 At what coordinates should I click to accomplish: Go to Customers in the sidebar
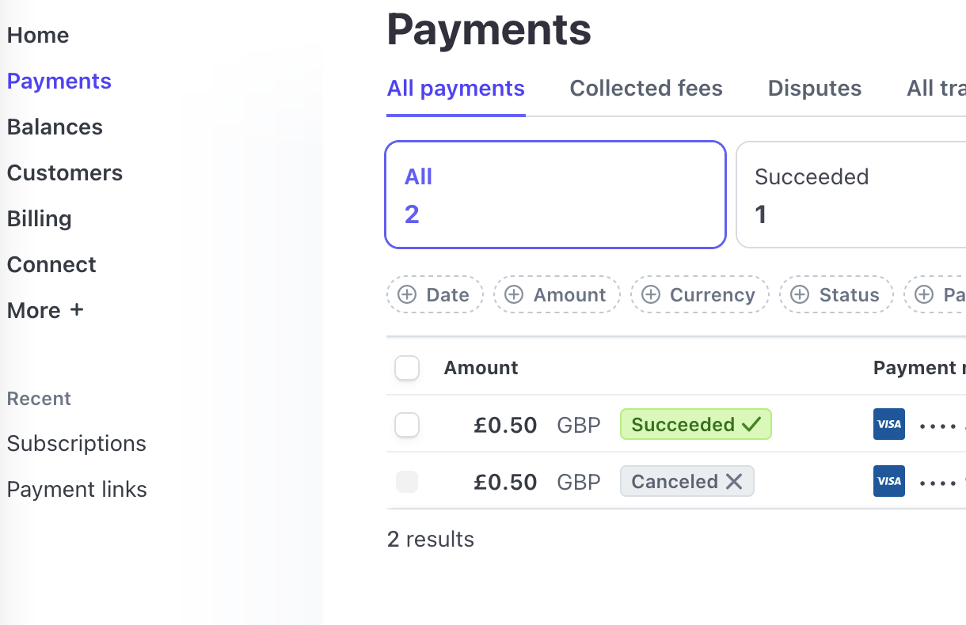click(x=65, y=172)
